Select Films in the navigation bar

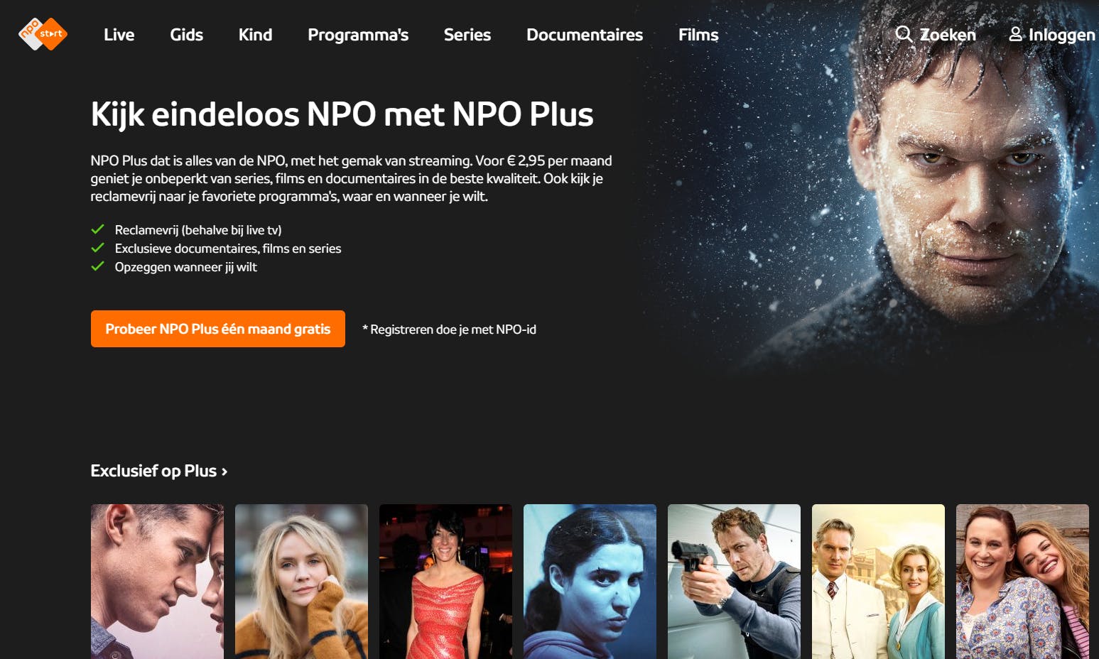coord(698,35)
